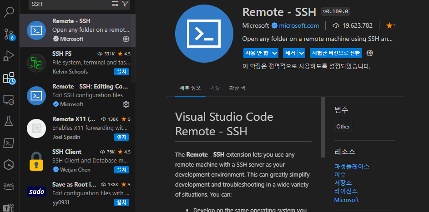Click the Save as Root sudo icon
The width and height of the screenshot is (429, 212).
(36, 192)
